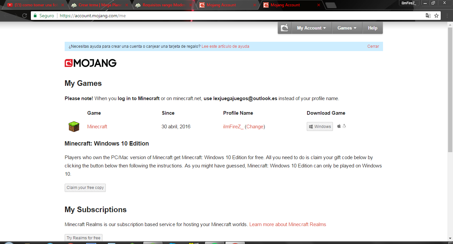Click the iImFireZ_ profile name link
The width and height of the screenshot is (453, 244).
pos(233,127)
